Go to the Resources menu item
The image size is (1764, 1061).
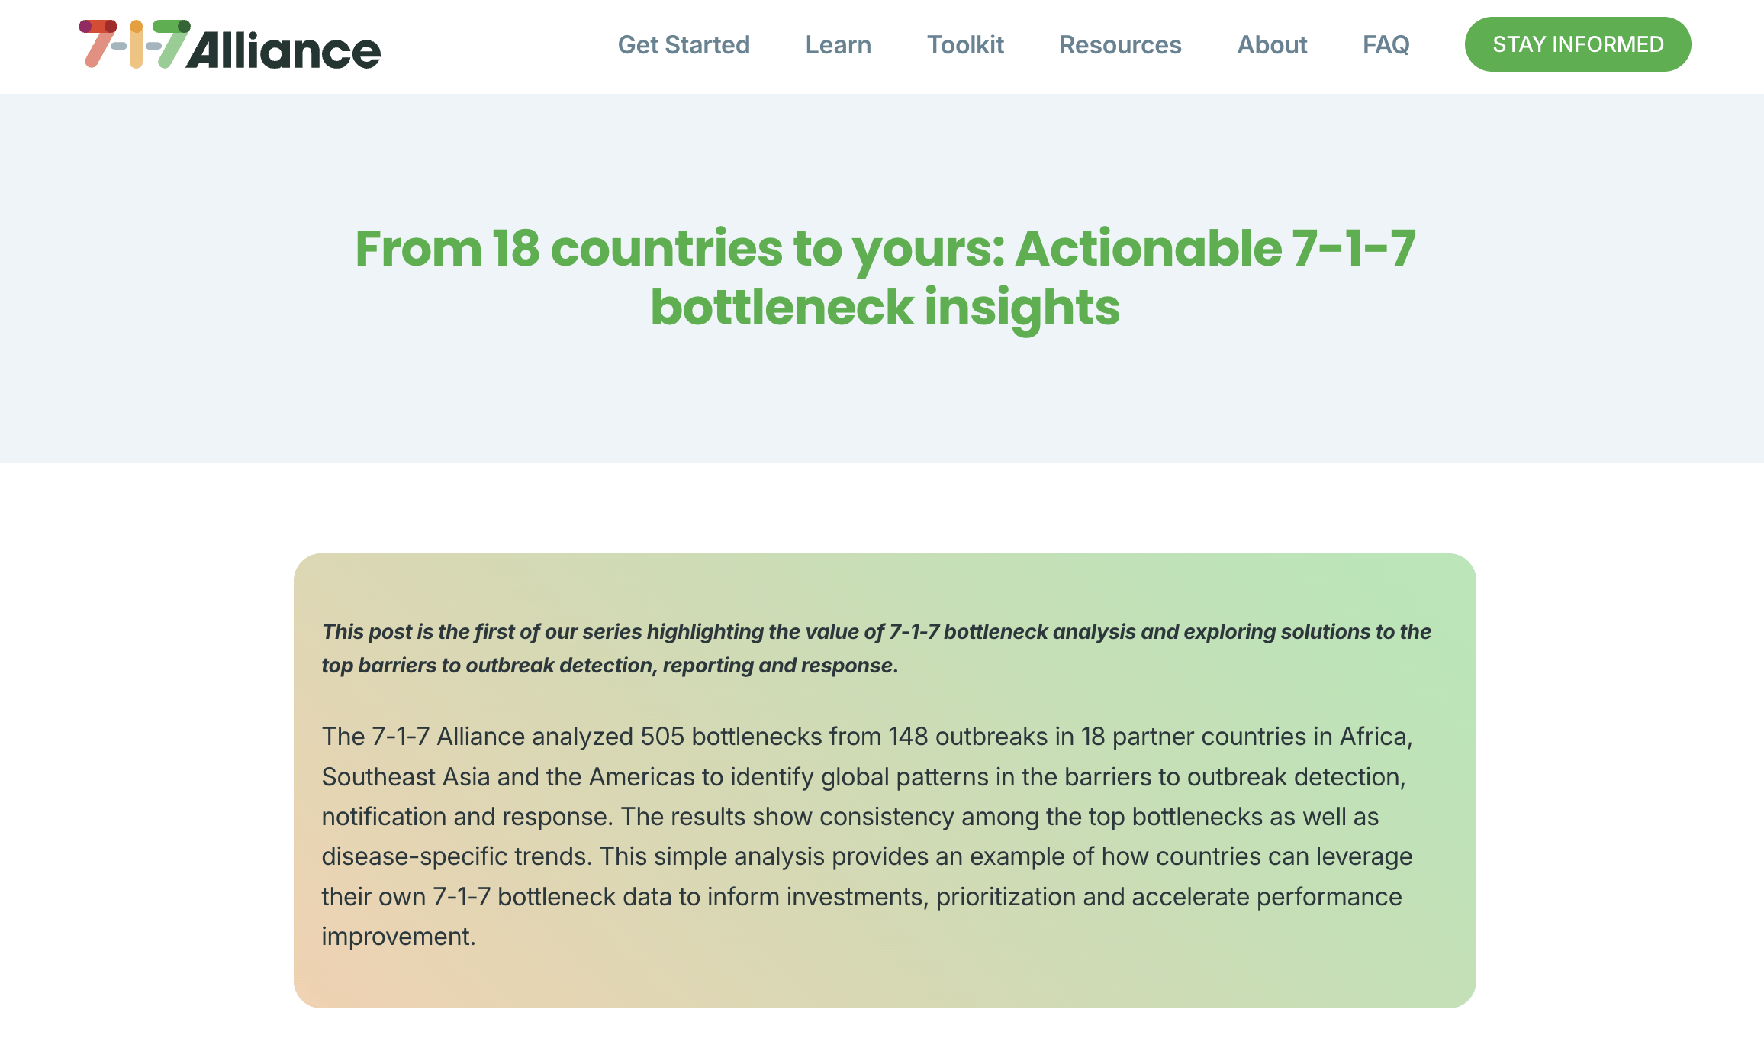tap(1120, 45)
